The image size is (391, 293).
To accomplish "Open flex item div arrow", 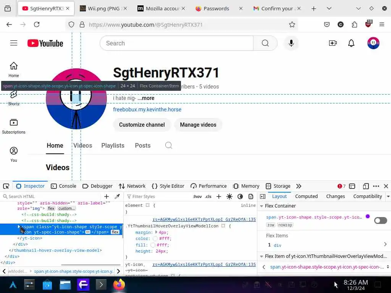I will (385, 244).
